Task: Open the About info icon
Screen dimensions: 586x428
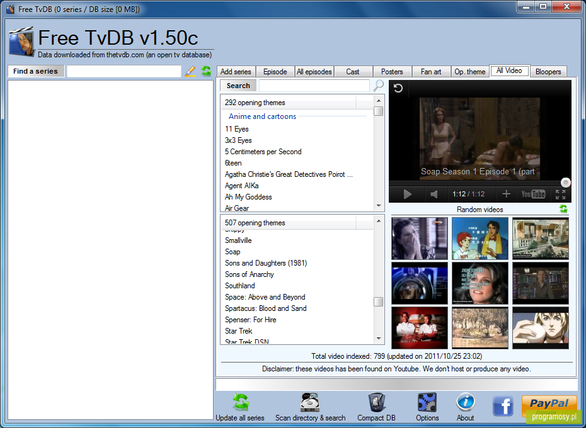Action: pyautogui.click(x=465, y=402)
